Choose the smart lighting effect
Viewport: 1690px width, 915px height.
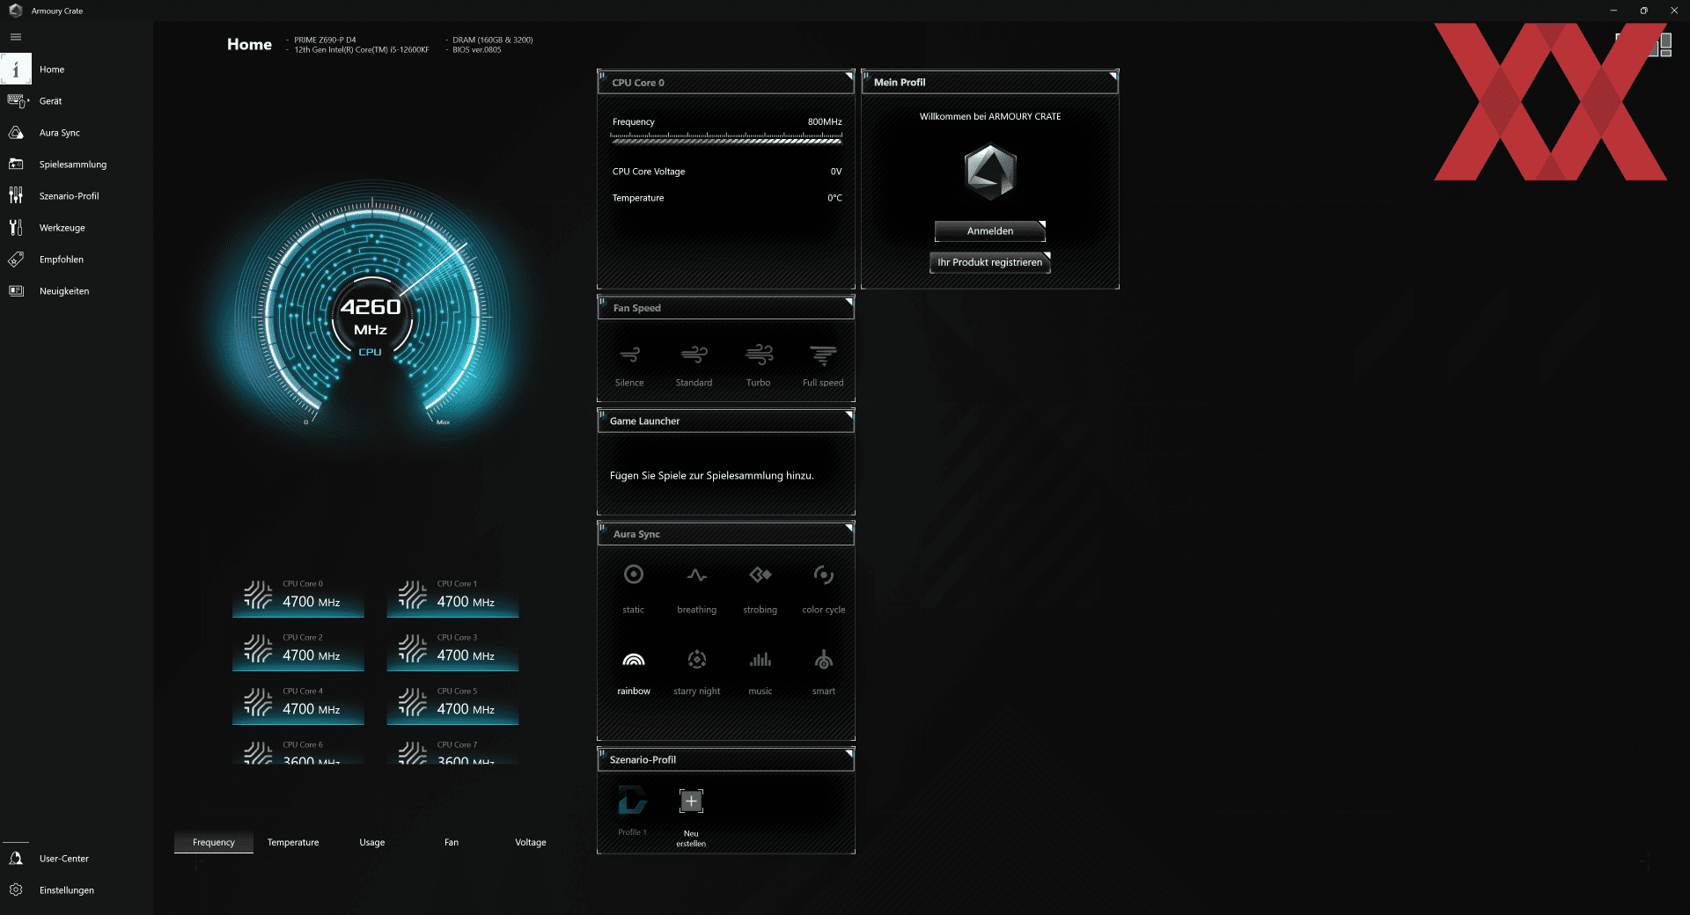(x=824, y=673)
